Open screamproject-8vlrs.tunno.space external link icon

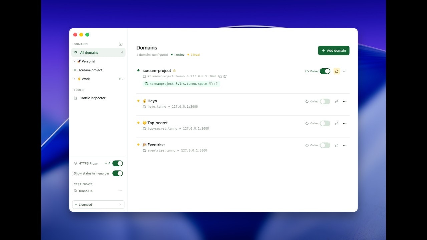216,84
